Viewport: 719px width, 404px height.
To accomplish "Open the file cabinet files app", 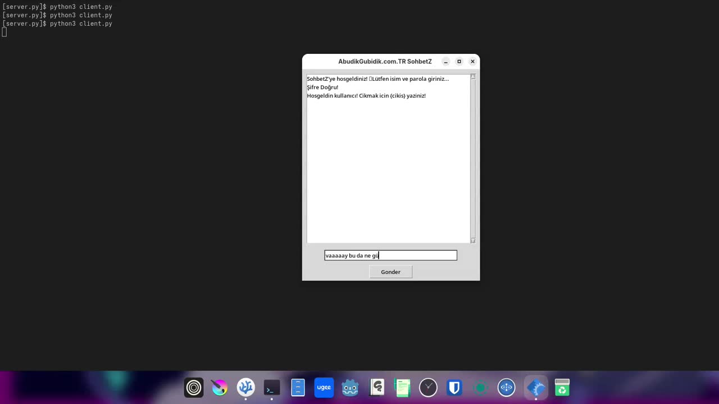I will click(298, 388).
